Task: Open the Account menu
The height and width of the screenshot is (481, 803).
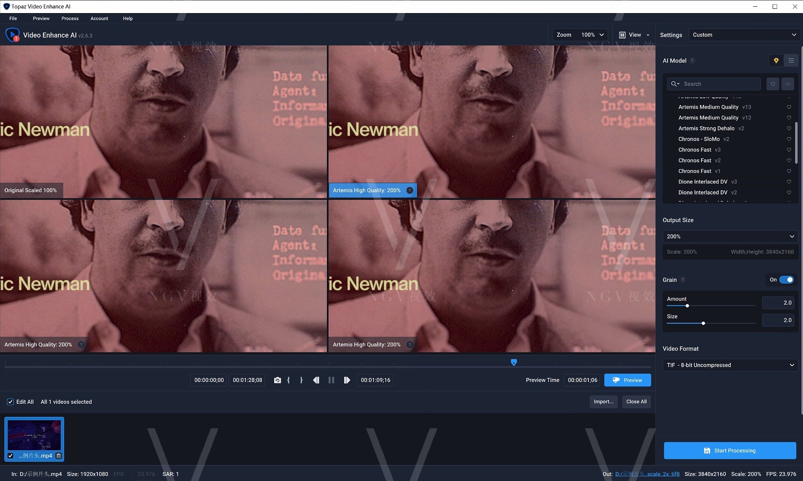Action: 99,19
